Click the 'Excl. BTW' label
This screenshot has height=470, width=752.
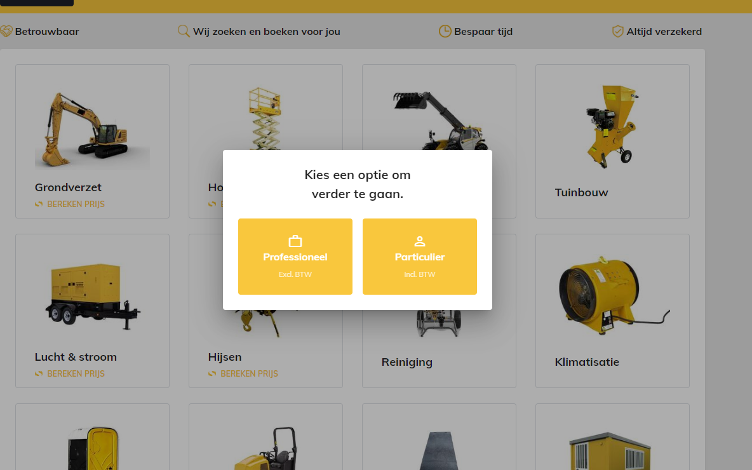point(295,274)
